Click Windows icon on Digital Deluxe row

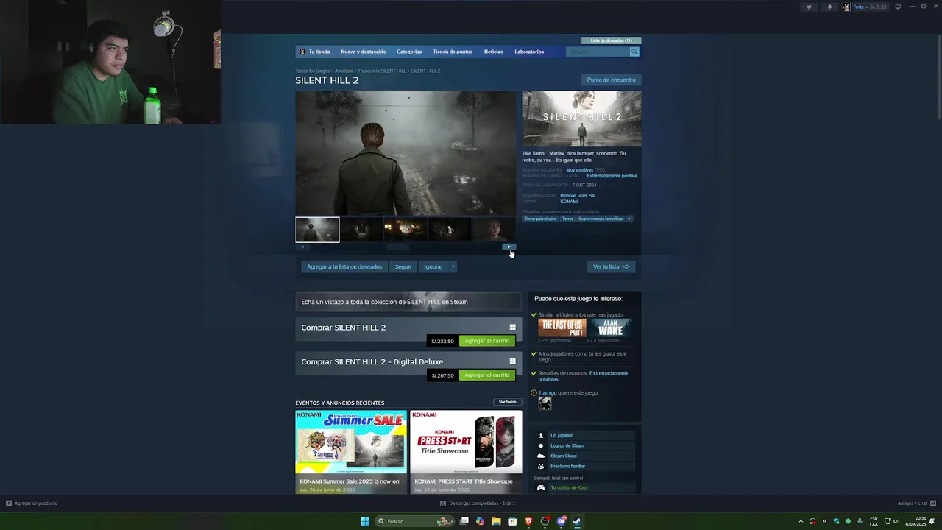tap(513, 361)
